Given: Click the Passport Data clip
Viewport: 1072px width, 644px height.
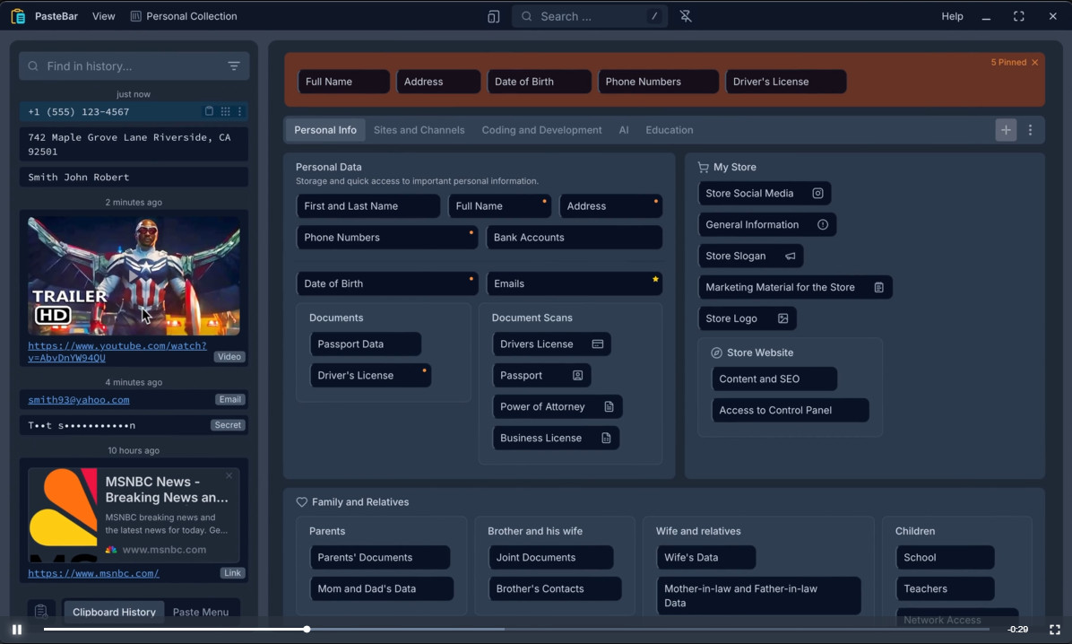Looking at the screenshot, I should (366, 344).
